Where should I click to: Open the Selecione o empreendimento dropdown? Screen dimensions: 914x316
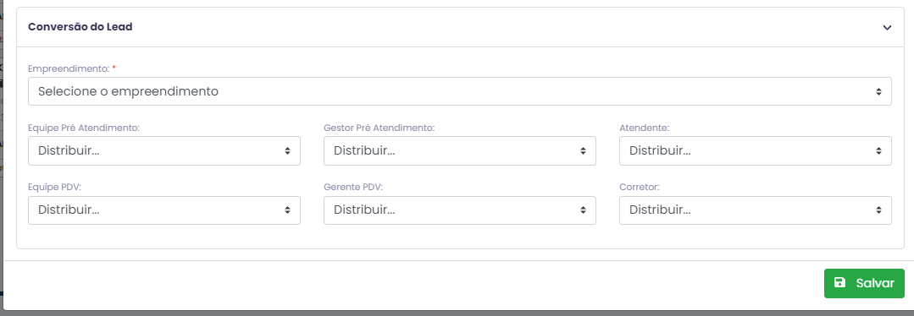click(x=459, y=91)
